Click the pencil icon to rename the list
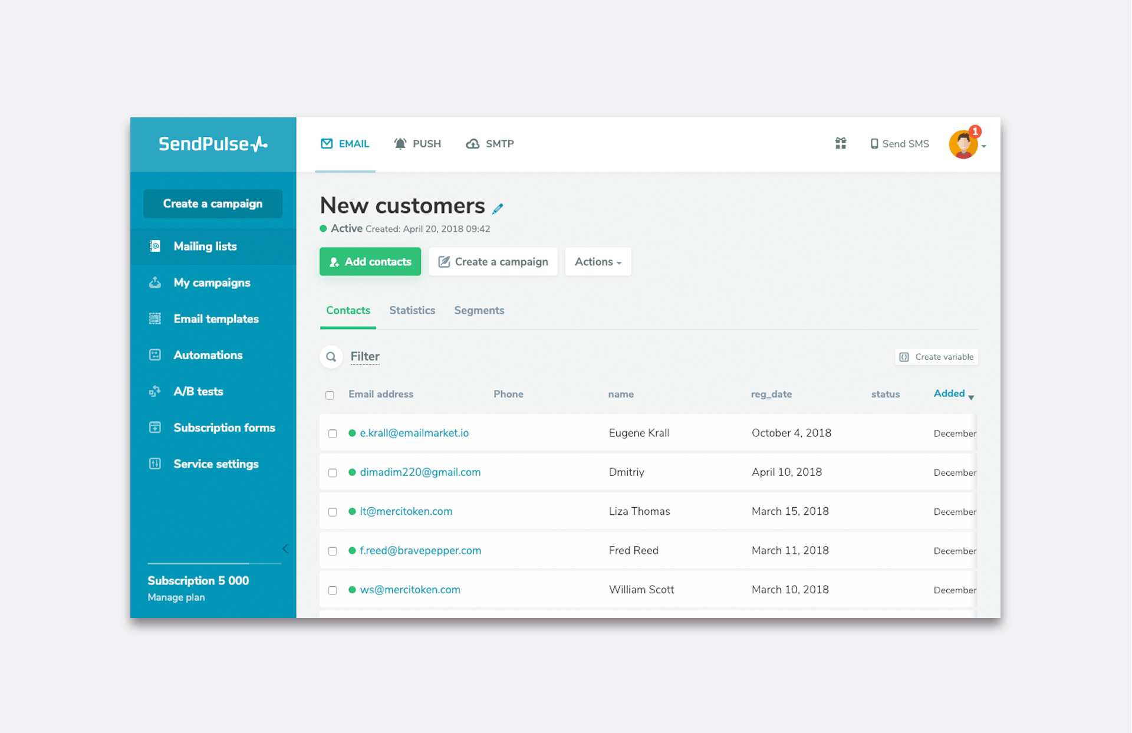The height and width of the screenshot is (733, 1132). (x=498, y=208)
